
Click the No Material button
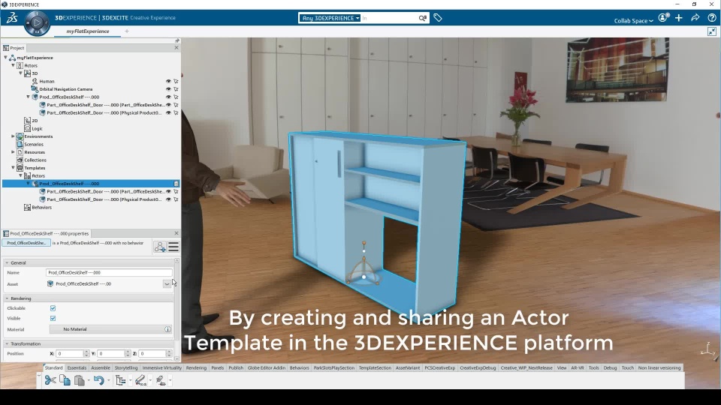pos(110,329)
